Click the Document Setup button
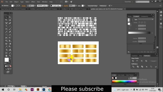This screenshot has width=163, height=92. click(x=92, y=6)
